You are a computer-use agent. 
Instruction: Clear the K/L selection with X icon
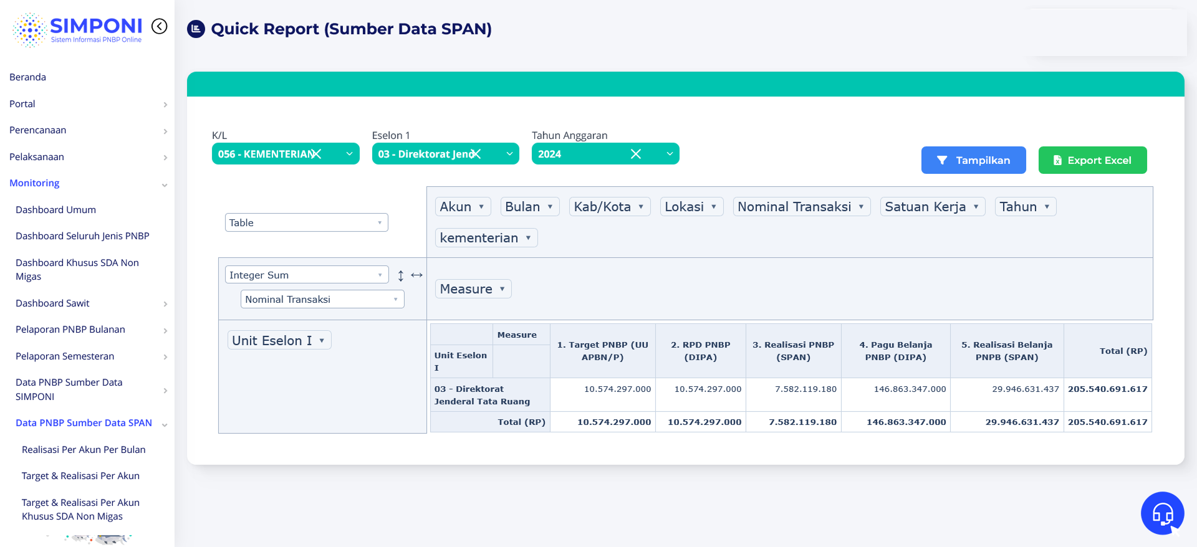[316, 154]
